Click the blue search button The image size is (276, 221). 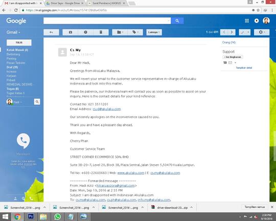177,21
